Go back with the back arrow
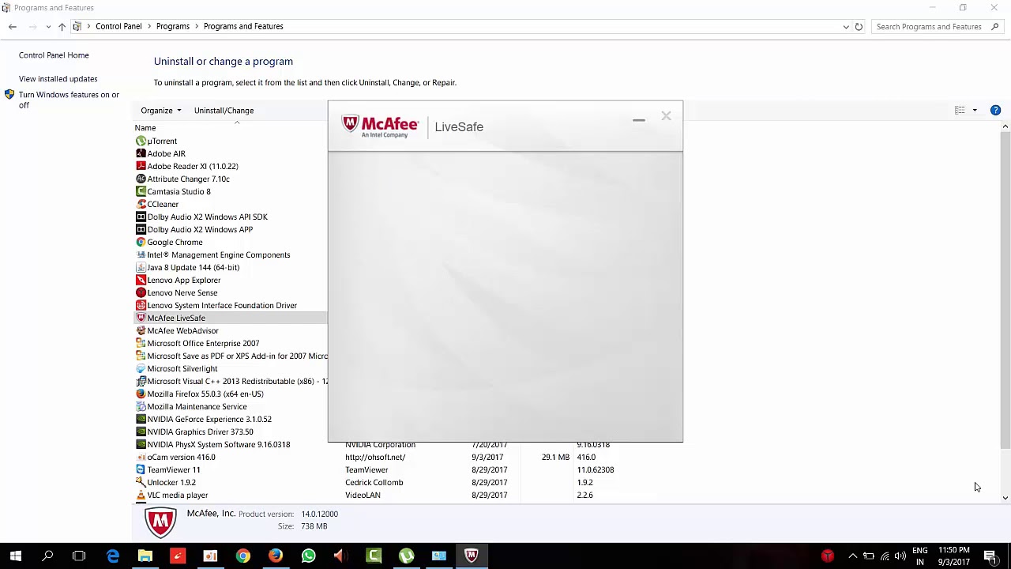 click(x=13, y=26)
